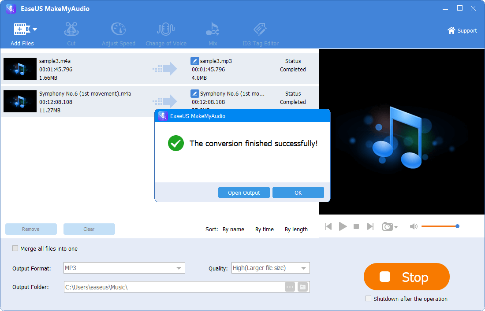Click the snapshot camera icon
Screen dimensions: 485x311
click(x=387, y=226)
